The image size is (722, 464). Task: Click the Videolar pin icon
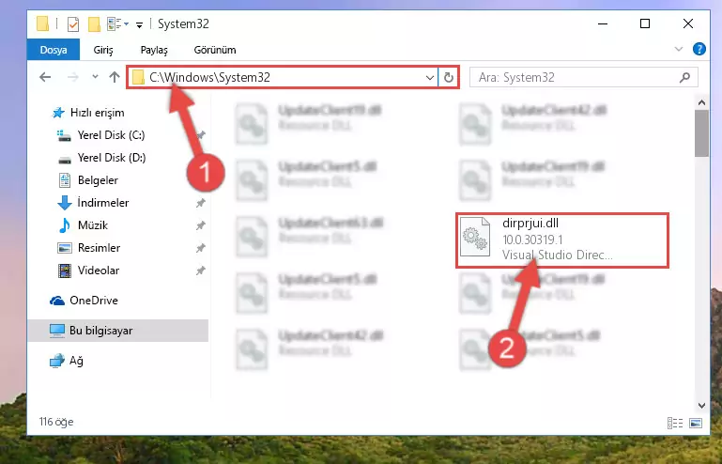pos(200,271)
